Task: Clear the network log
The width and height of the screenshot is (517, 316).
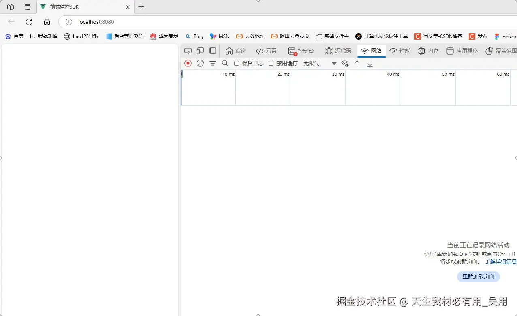Action: (200, 63)
